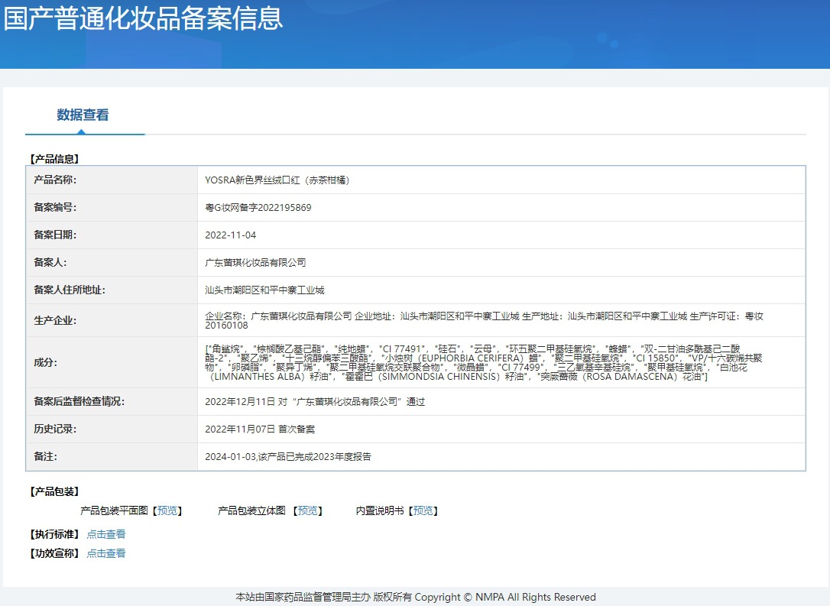Click the 备案日期 value 2022-11-04
The width and height of the screenshot is (830, 606).
pyautogui.click(x=230, y=235)
